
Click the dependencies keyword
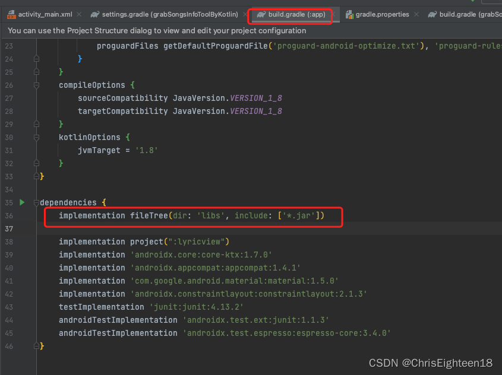tap(68, 203)
